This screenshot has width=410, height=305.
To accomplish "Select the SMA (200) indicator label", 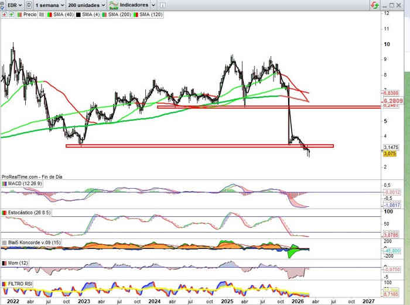I will coord(121,13).
